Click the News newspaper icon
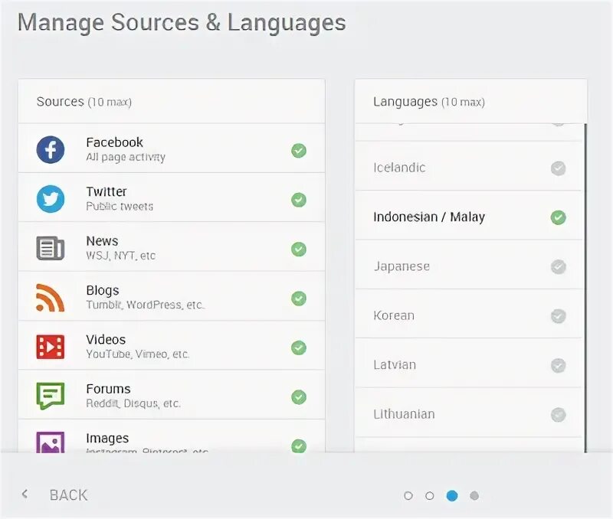The image size is (613, 519). (51, 248)
